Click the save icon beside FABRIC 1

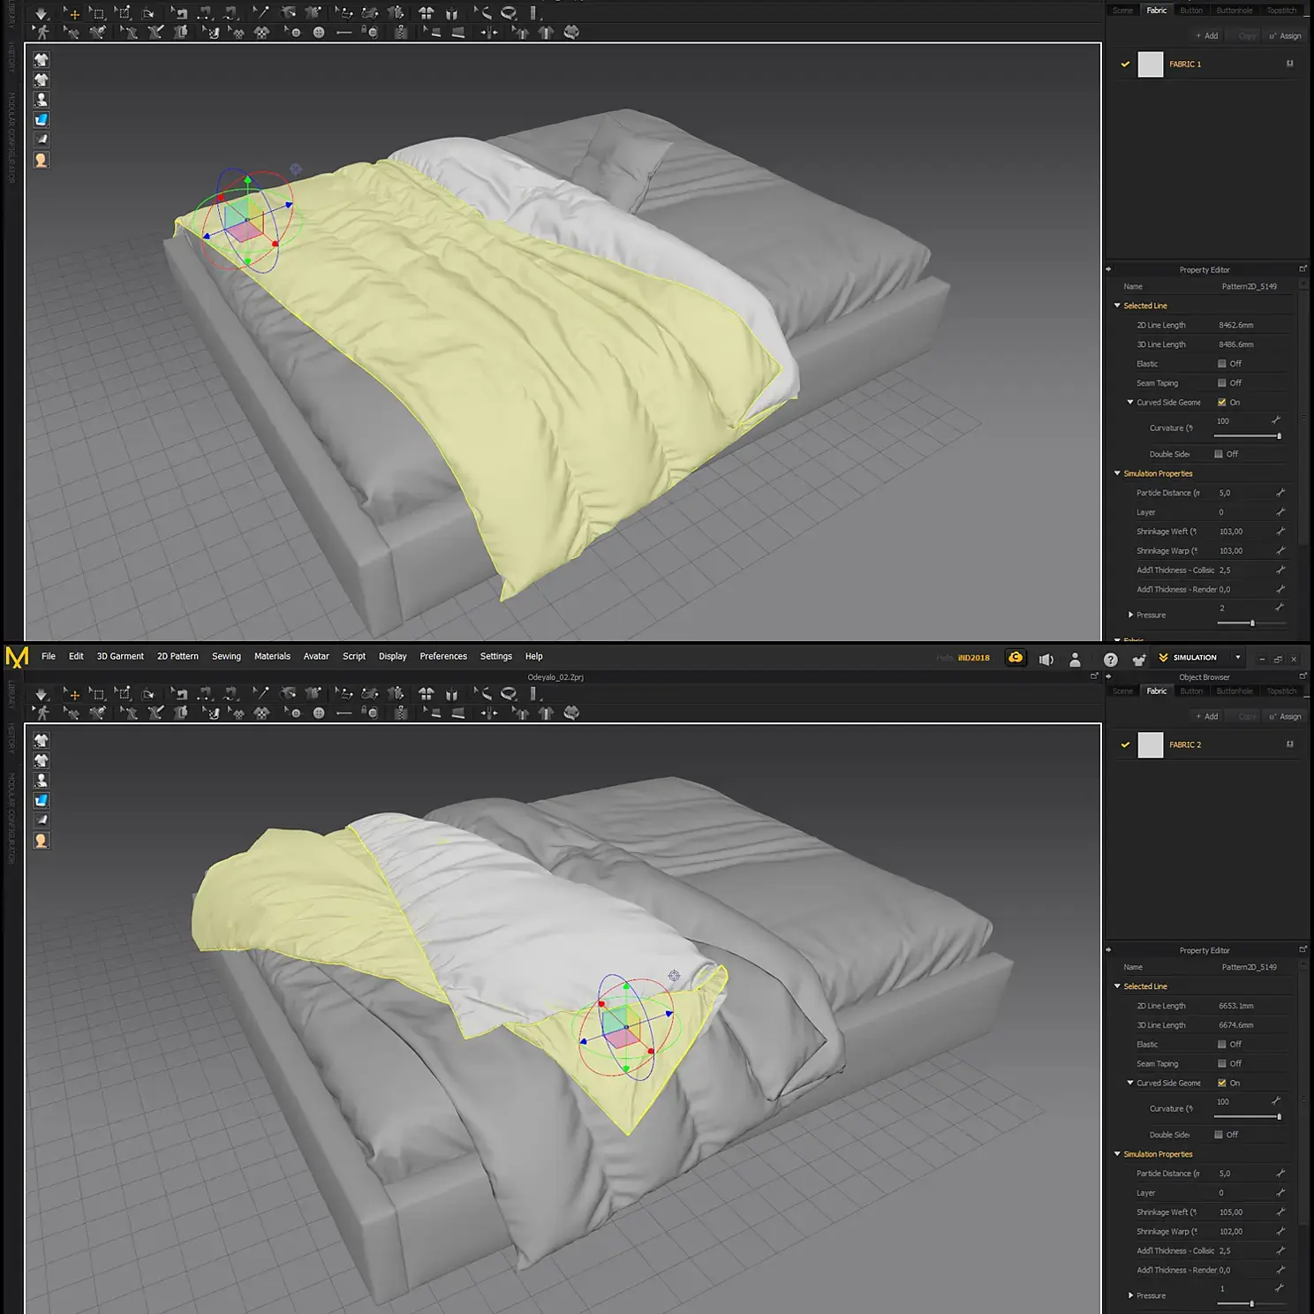click(1290, 64)
